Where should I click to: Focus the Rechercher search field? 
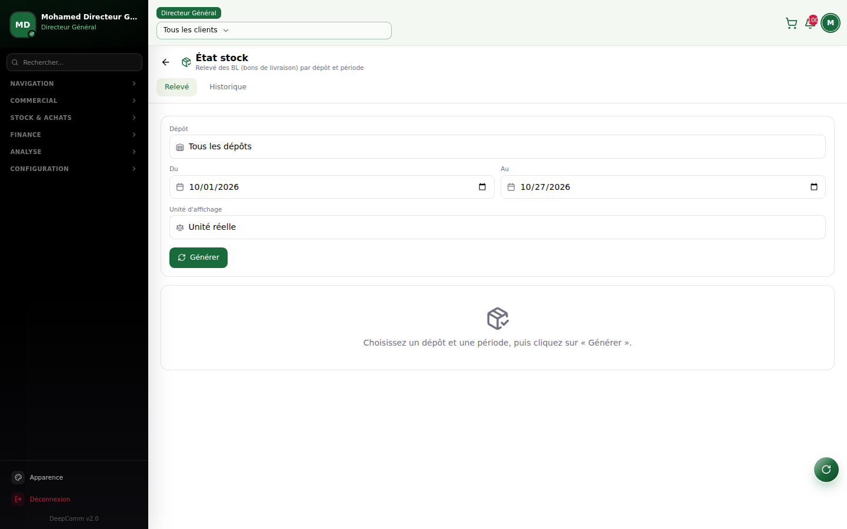click(74, 62)
